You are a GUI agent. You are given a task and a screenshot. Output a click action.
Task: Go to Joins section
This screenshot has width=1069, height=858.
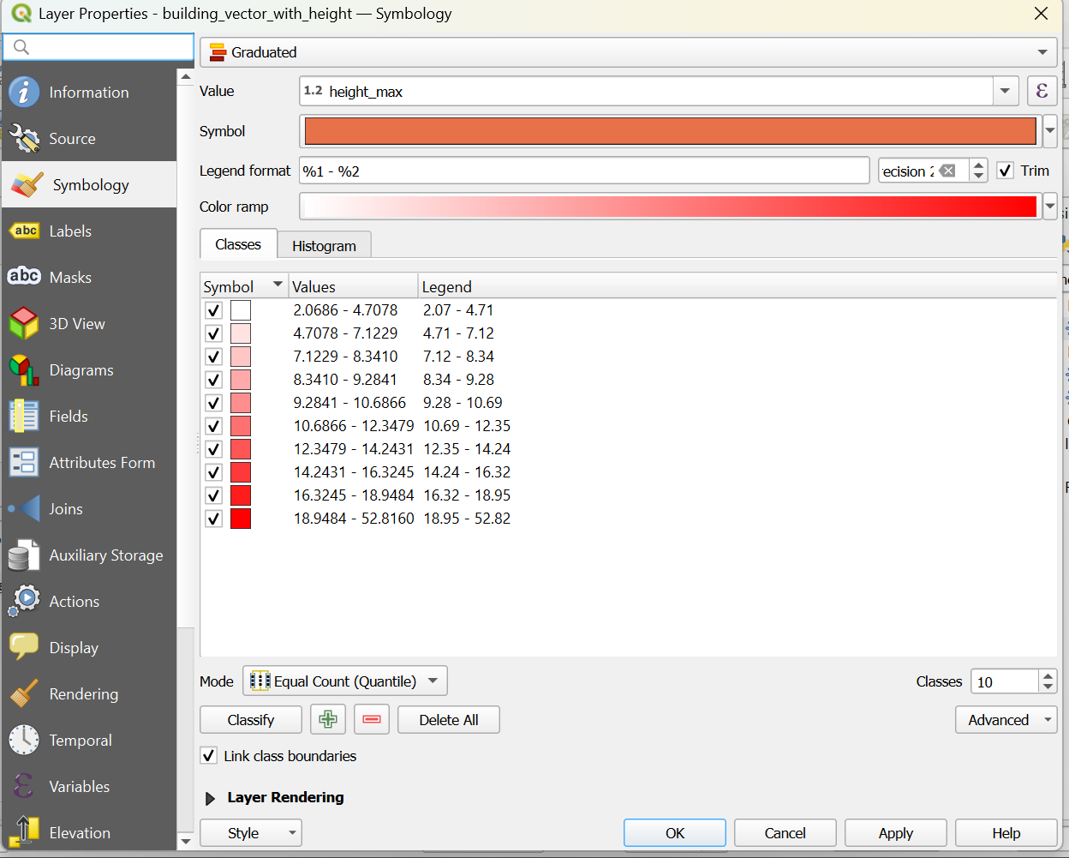(x=89, y=509)
